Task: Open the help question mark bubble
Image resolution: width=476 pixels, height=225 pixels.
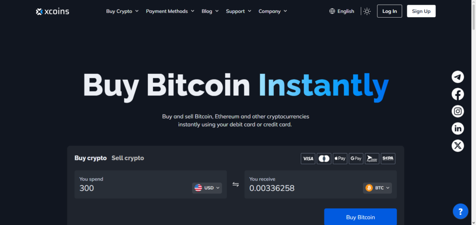Action: point(460,212)
